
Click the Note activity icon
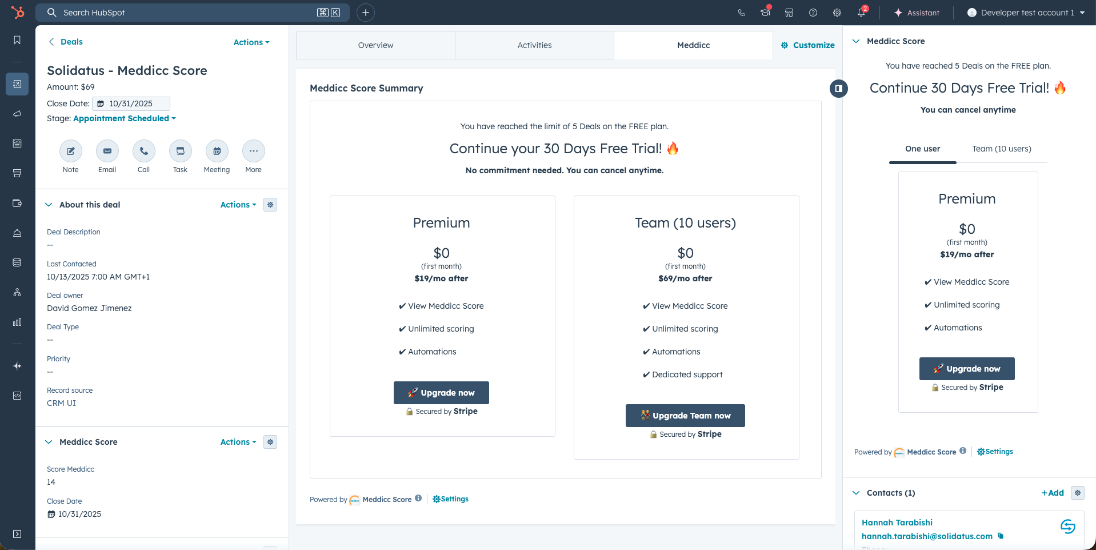click(x=70, y=152)
